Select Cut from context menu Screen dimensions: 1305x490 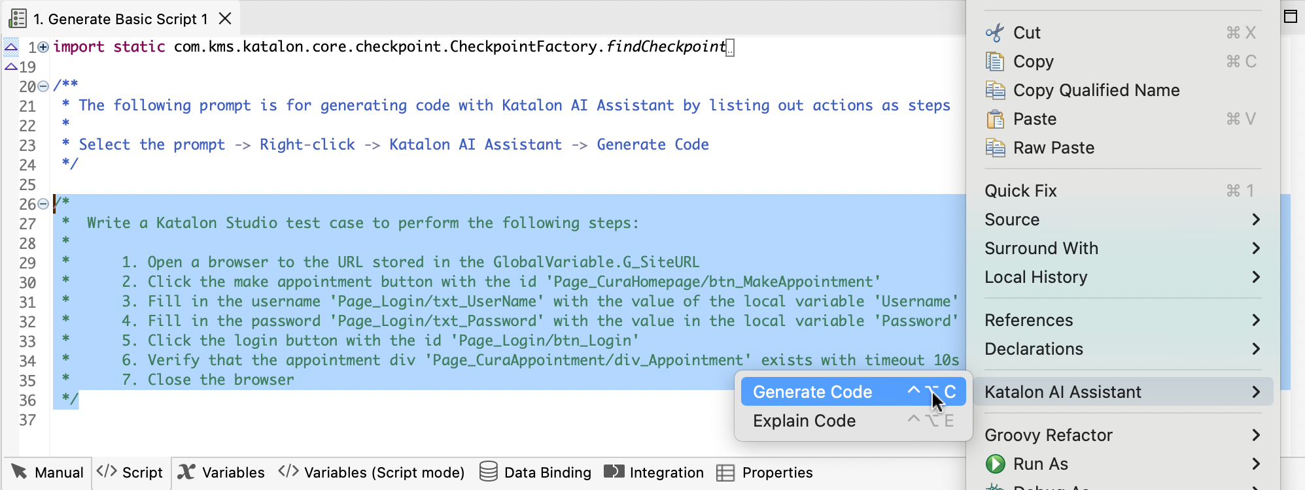pyautogui.click(x=1122, y=33)
